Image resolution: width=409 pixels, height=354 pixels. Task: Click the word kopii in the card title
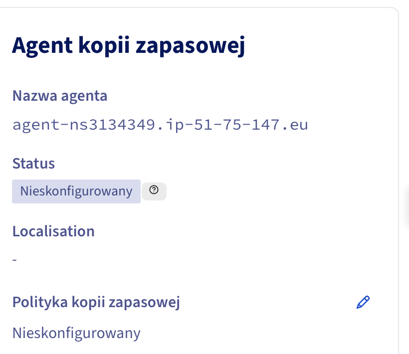click(104, 46)
